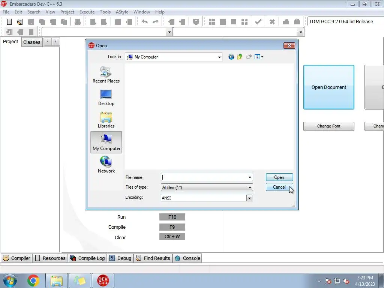Click the Action Center flag tray icon
The width and height of the screenshot is (384, 288).
coord(328,281)
